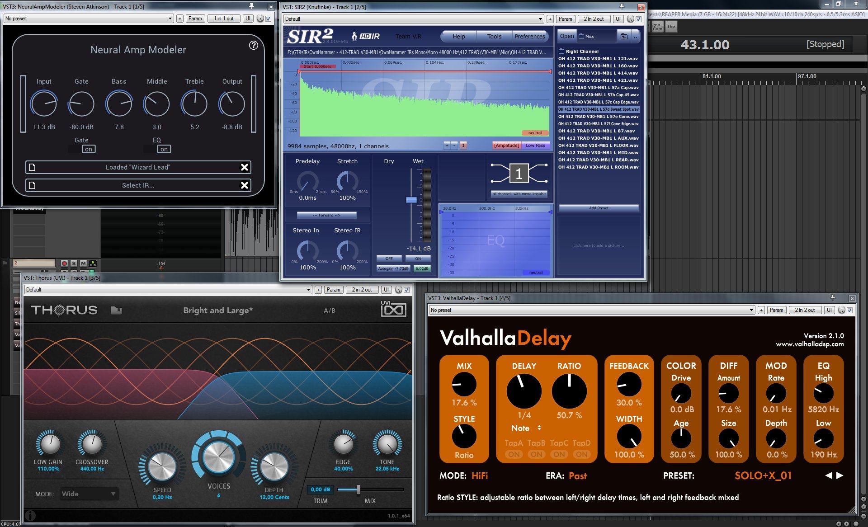
Task: Open the Thorus MODE Wide dropdown
Action: [89, 494]
